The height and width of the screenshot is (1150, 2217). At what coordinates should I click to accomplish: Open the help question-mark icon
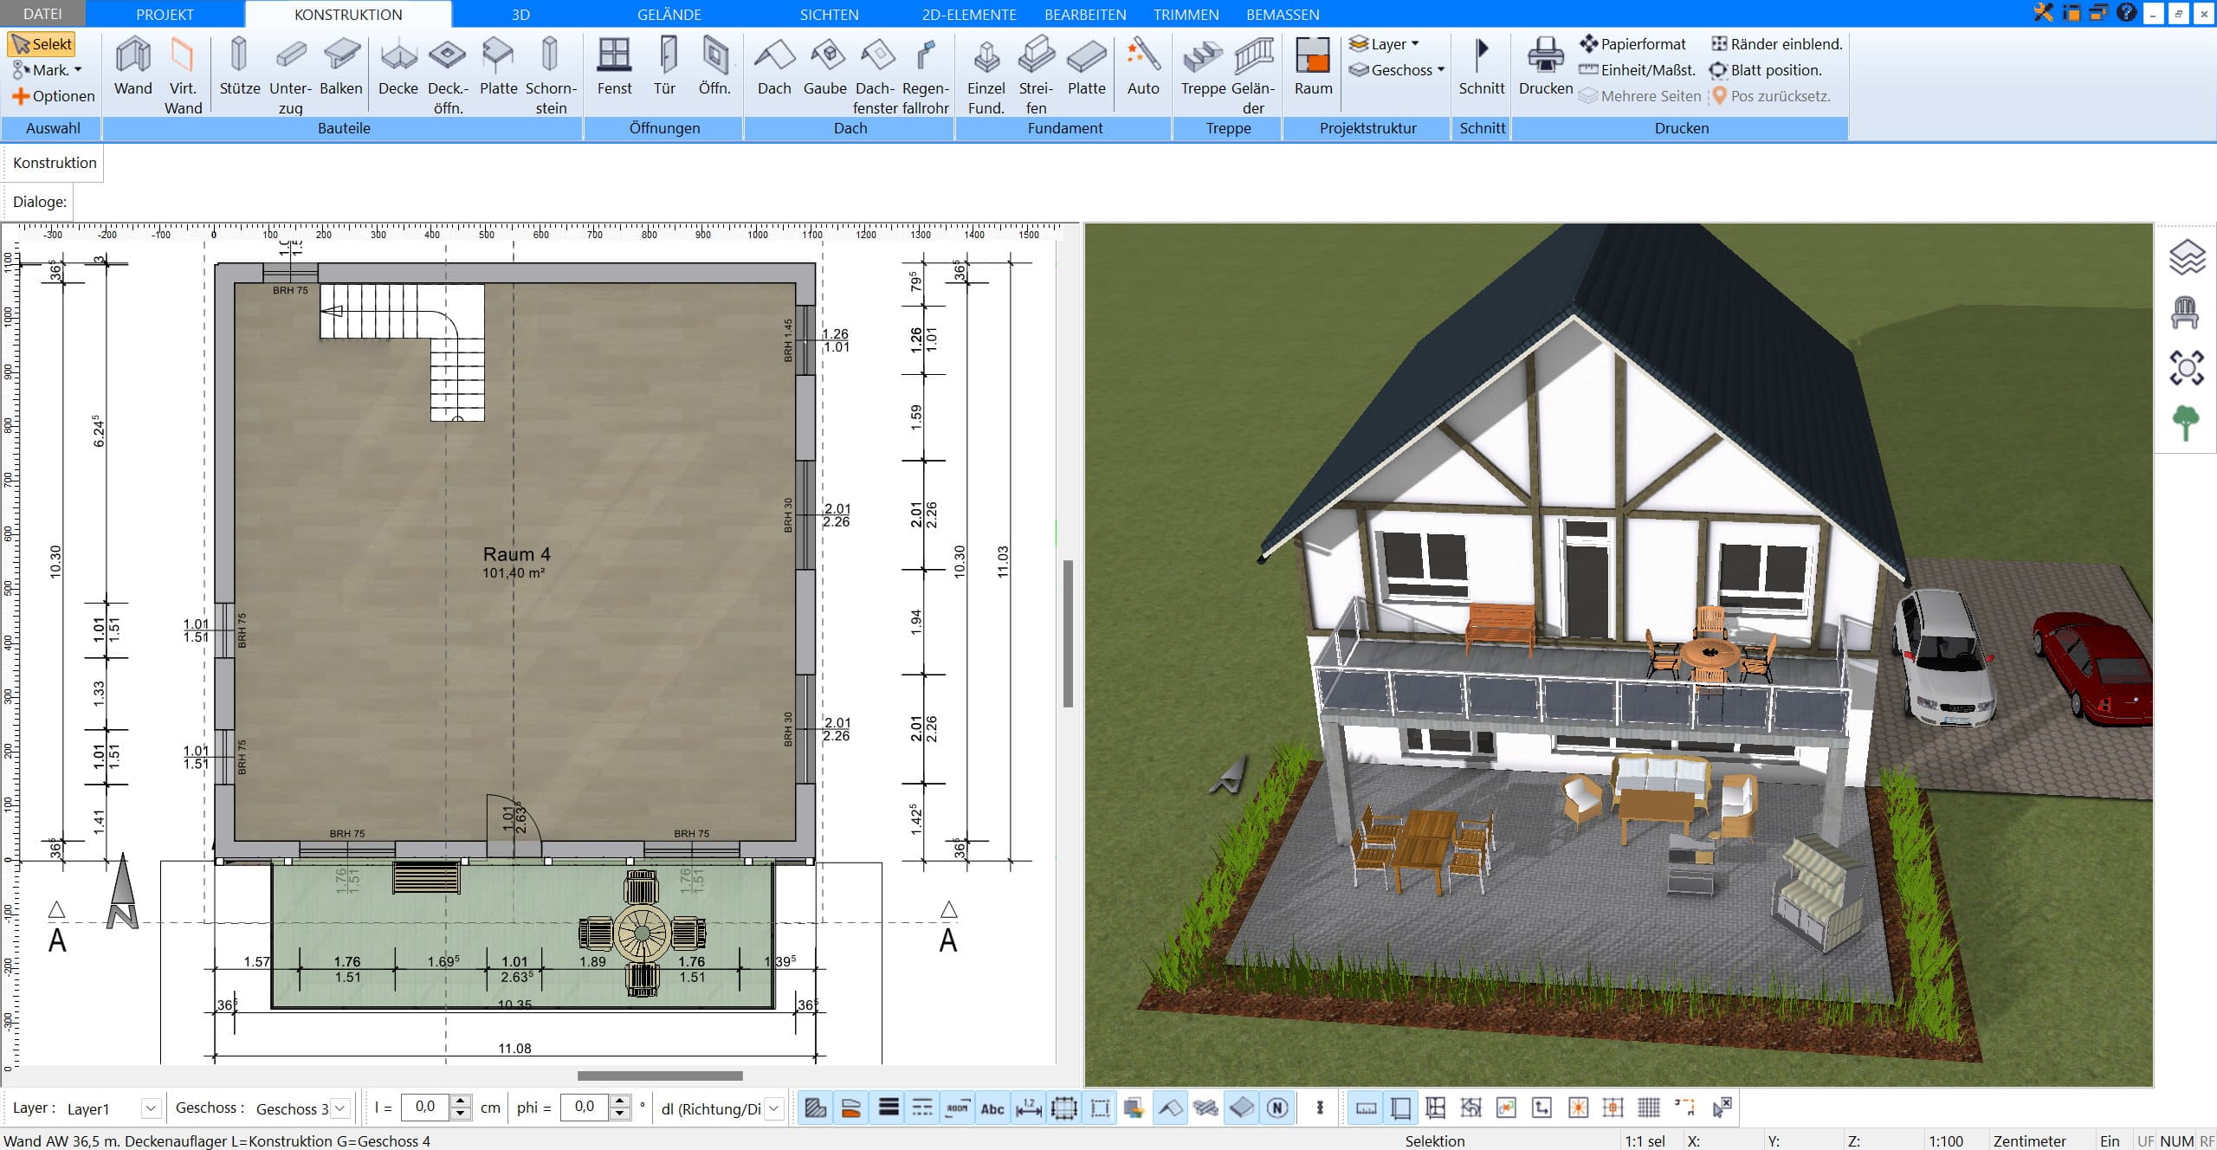click(2126, 13)
